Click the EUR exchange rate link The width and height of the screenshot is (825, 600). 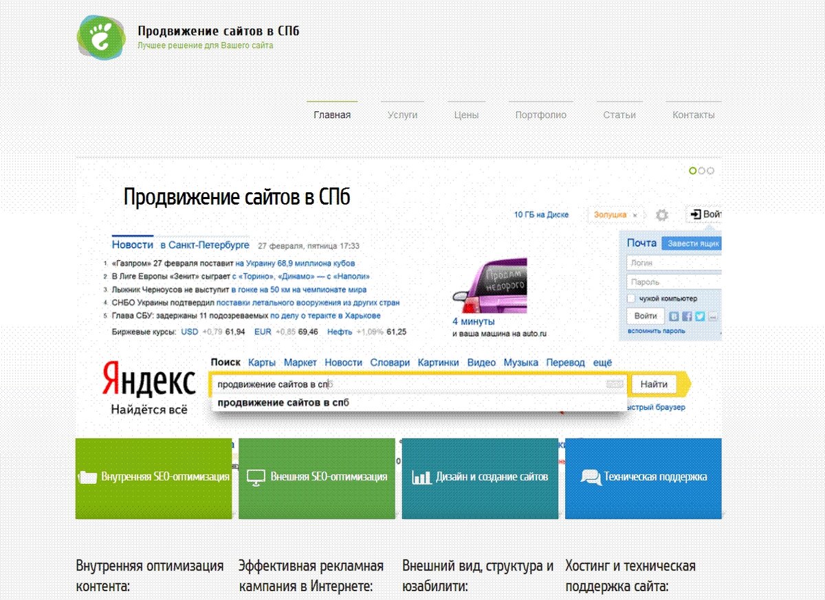pyautogui.click(x=263, y=332)
